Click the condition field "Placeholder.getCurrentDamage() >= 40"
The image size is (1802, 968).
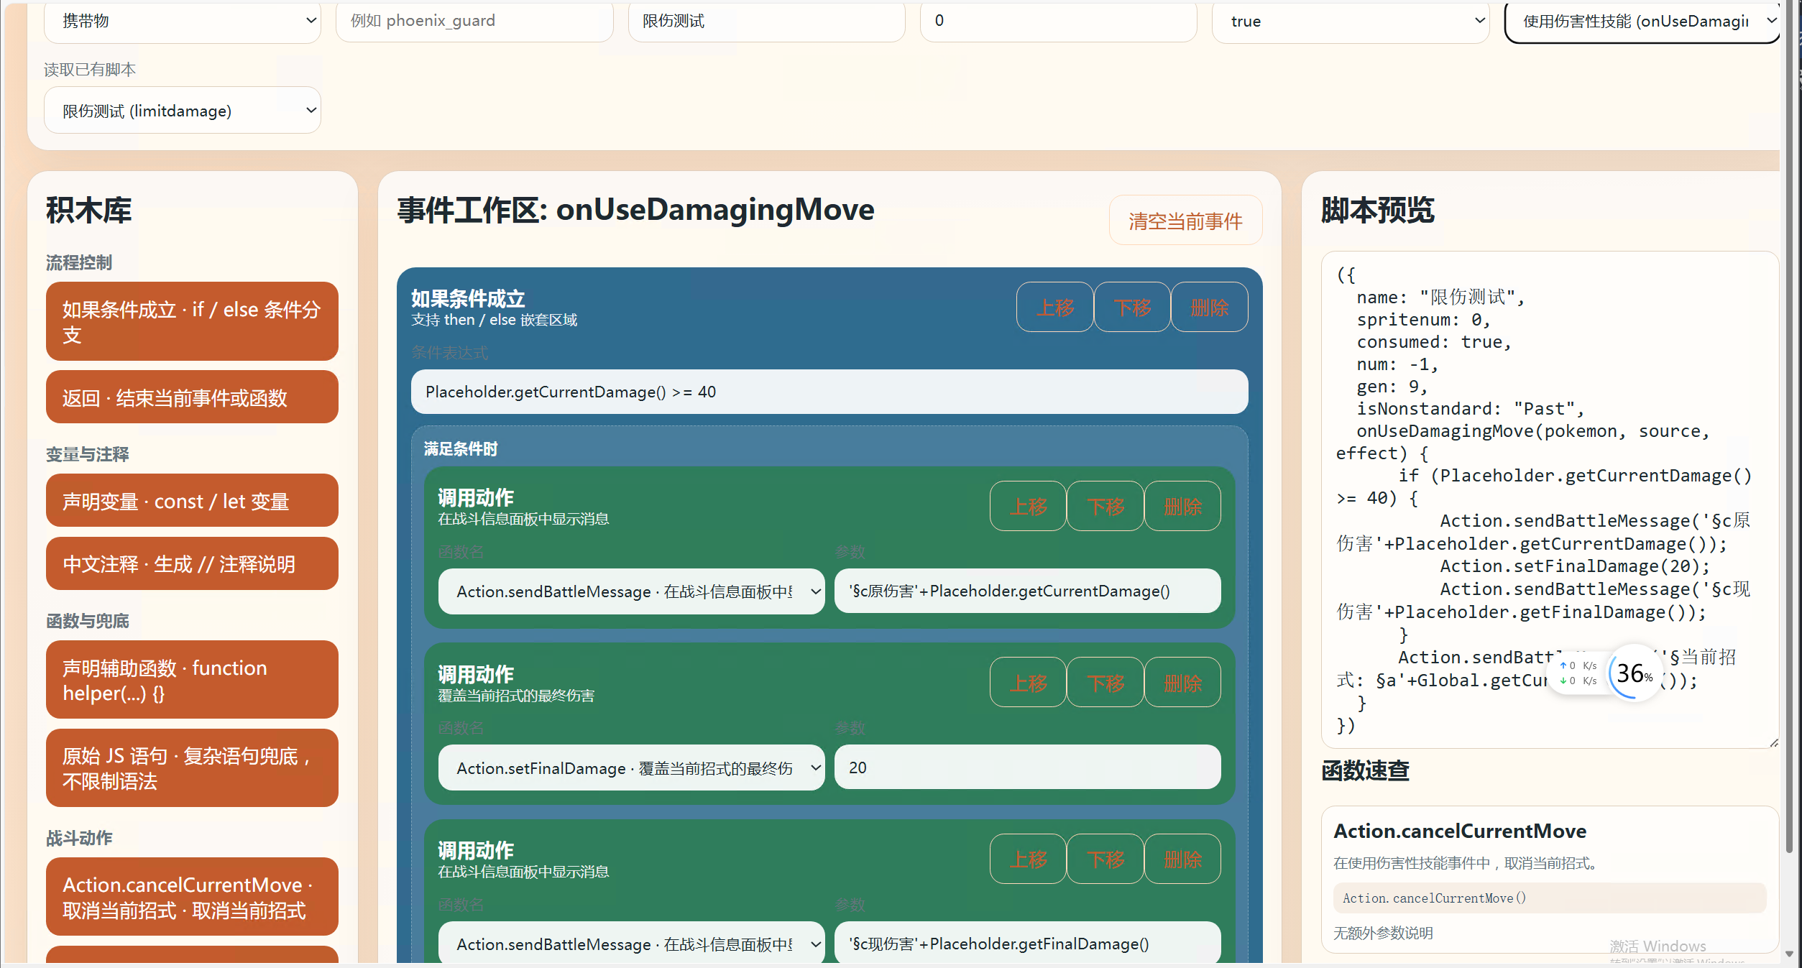coord(829,392)
